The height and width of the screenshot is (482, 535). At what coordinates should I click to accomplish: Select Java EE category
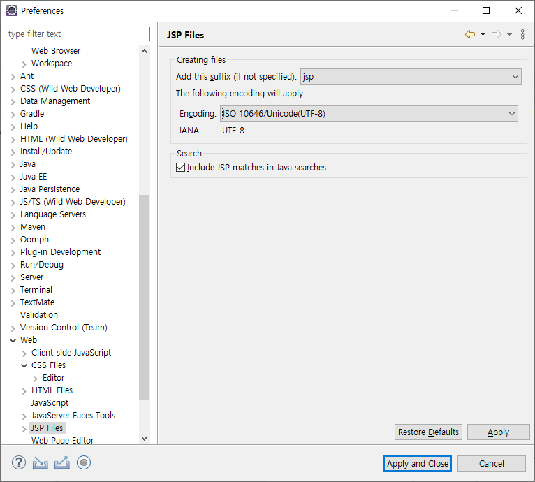[x=34, y=177]
